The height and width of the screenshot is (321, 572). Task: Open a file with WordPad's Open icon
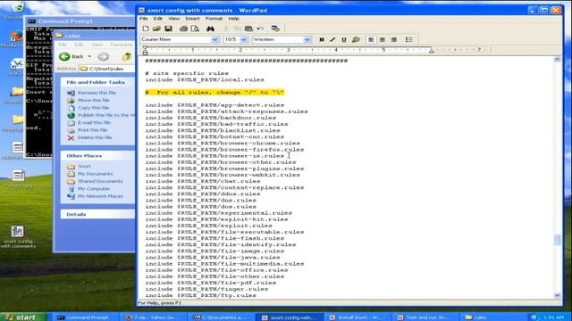[157, 29]
